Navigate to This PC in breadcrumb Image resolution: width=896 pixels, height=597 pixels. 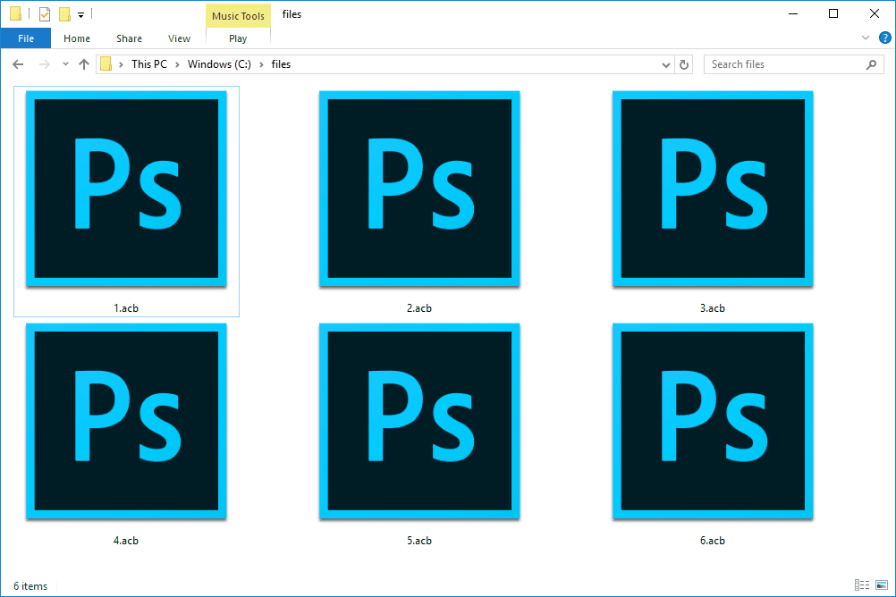[x=149, y=64]
